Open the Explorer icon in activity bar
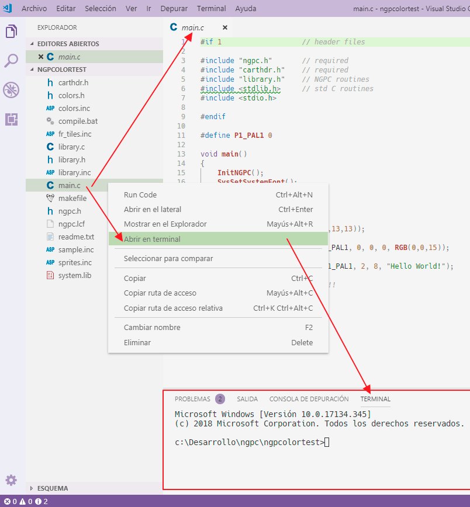Screen dimensions: 470x507 11,32
